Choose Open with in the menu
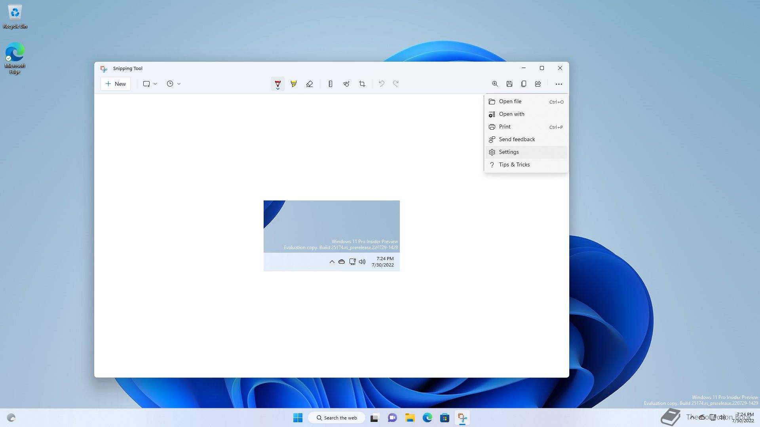Image resolution: width=760 pixels, height=427 pixels. pos(526,114)
